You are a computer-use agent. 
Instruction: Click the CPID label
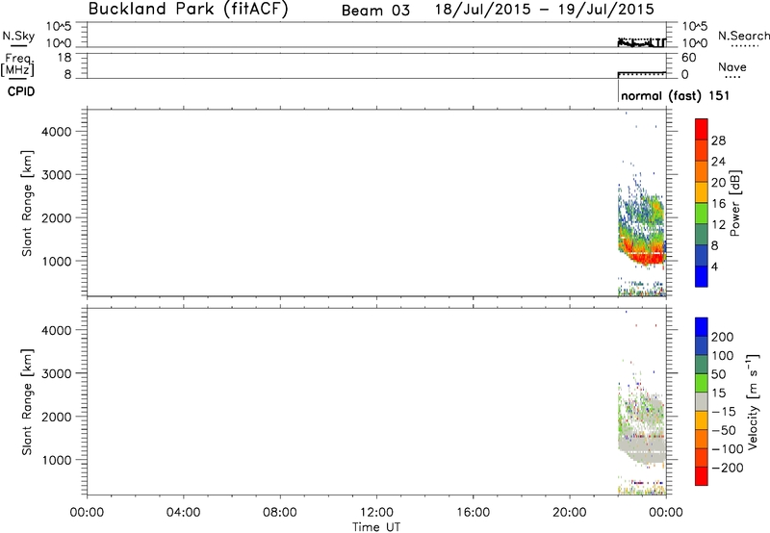pos(21,91)
